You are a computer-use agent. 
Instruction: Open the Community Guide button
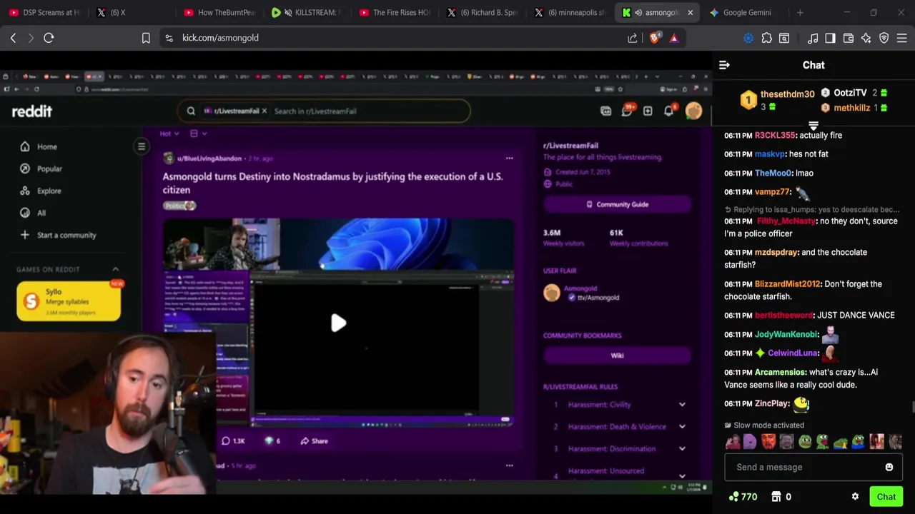point(617,205)
